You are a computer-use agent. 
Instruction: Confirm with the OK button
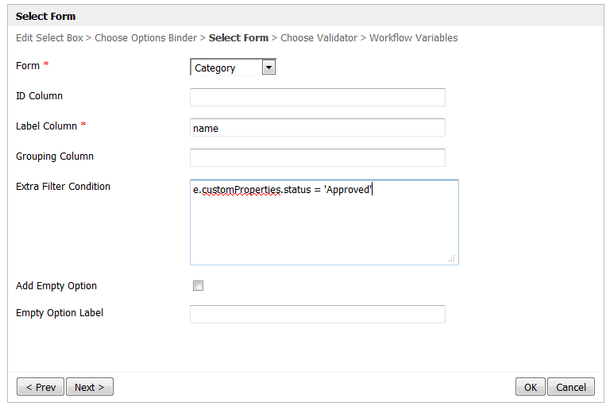(530, 387)
